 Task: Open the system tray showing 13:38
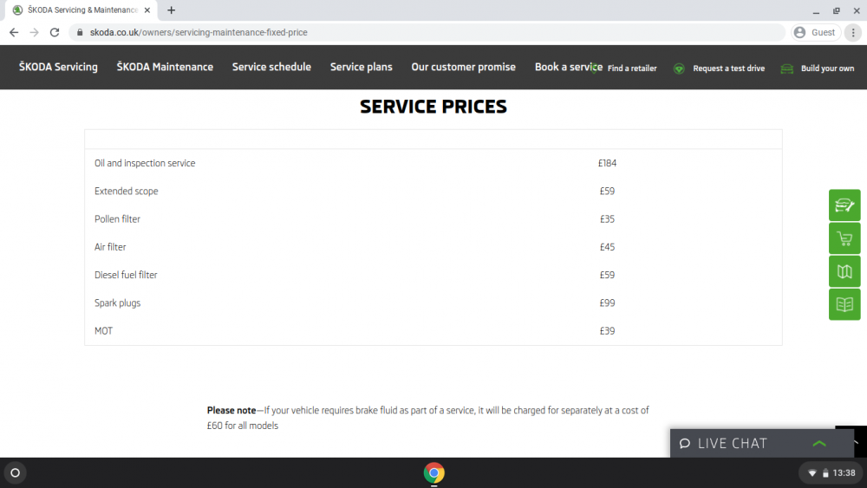(x=831, y=473)
